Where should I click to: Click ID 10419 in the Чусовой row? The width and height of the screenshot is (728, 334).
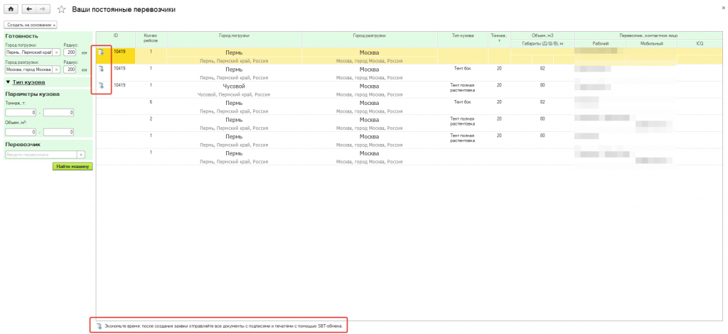119,85
